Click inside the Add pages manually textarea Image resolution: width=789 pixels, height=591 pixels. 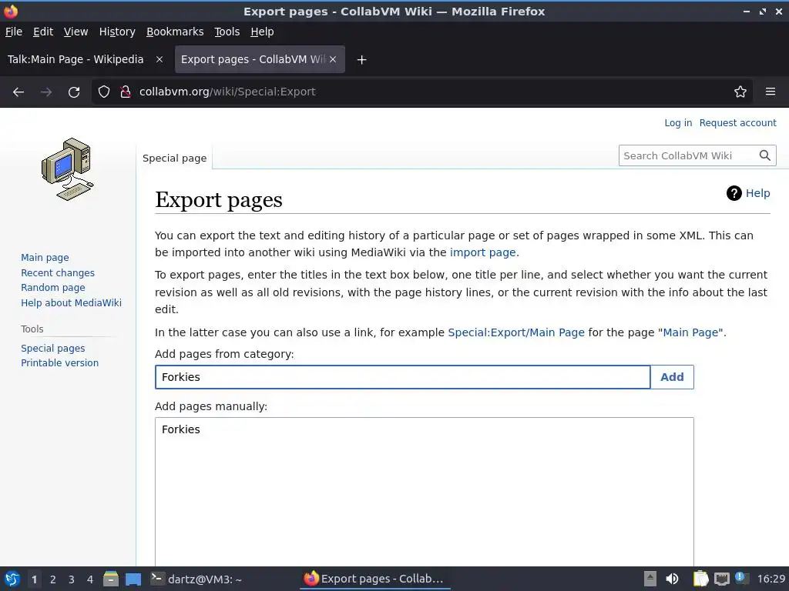click(425, 492)
